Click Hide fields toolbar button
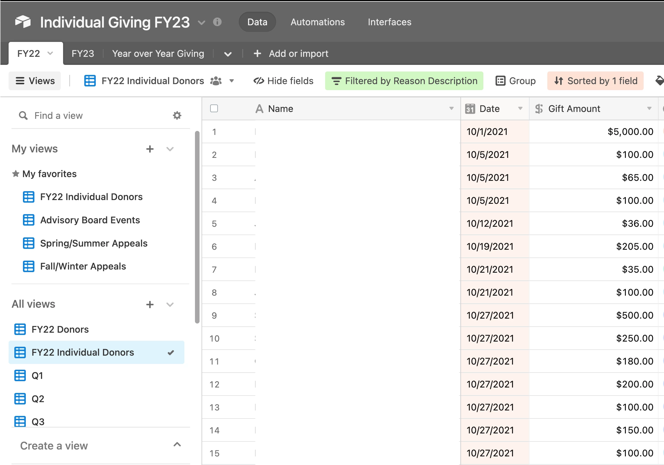Viewport: 664px width, 465px height. (283, 81)
